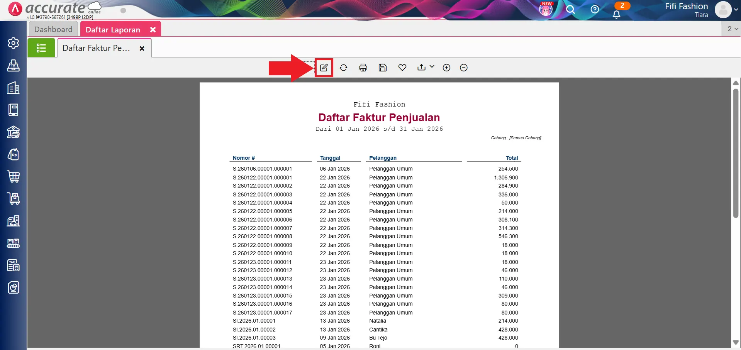741x350 pixels.
Task: Expand the user profile dropdown chevron
Action: click(736, 10)
